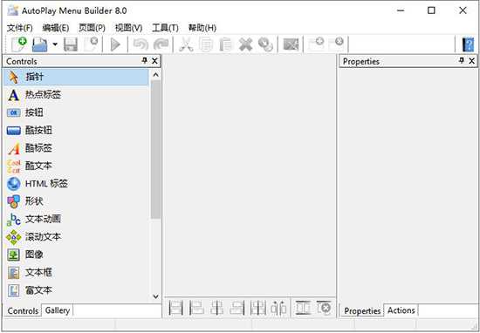Click the Open folder toolbar icon

[x=40, y=44]
